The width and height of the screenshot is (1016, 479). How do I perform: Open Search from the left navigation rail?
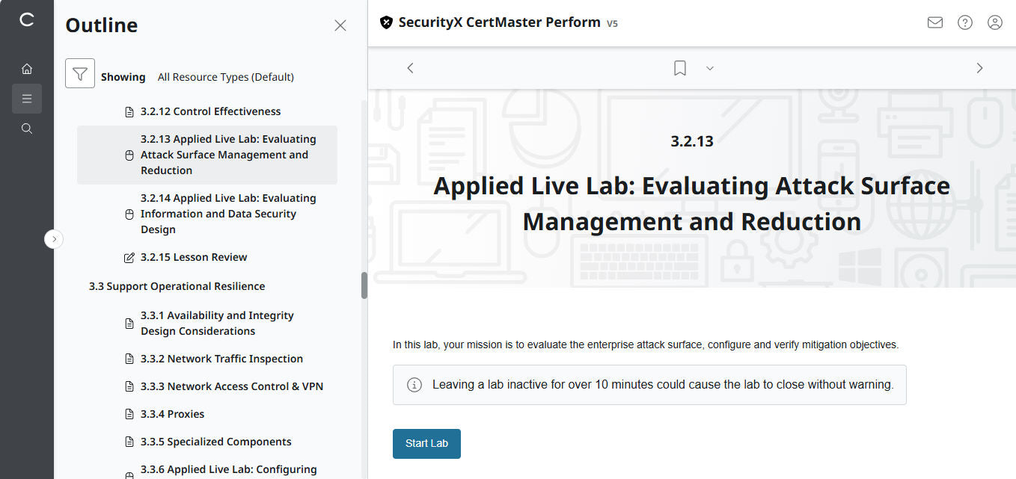27,128
